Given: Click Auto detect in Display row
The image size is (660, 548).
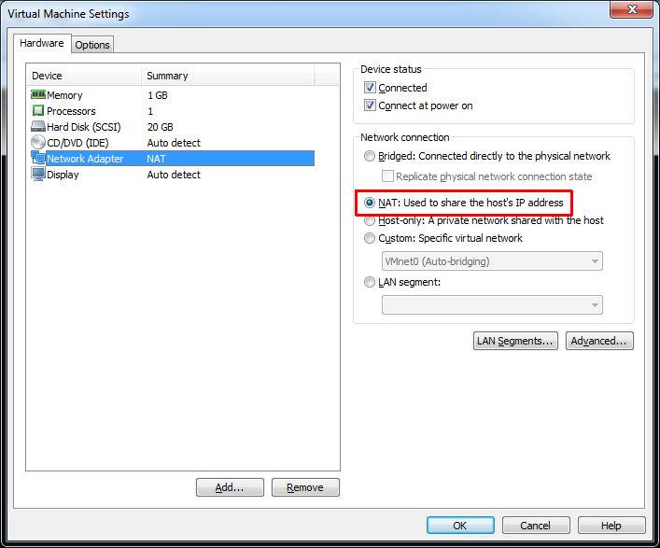Looking at the screenshot, I should [174, 175].
